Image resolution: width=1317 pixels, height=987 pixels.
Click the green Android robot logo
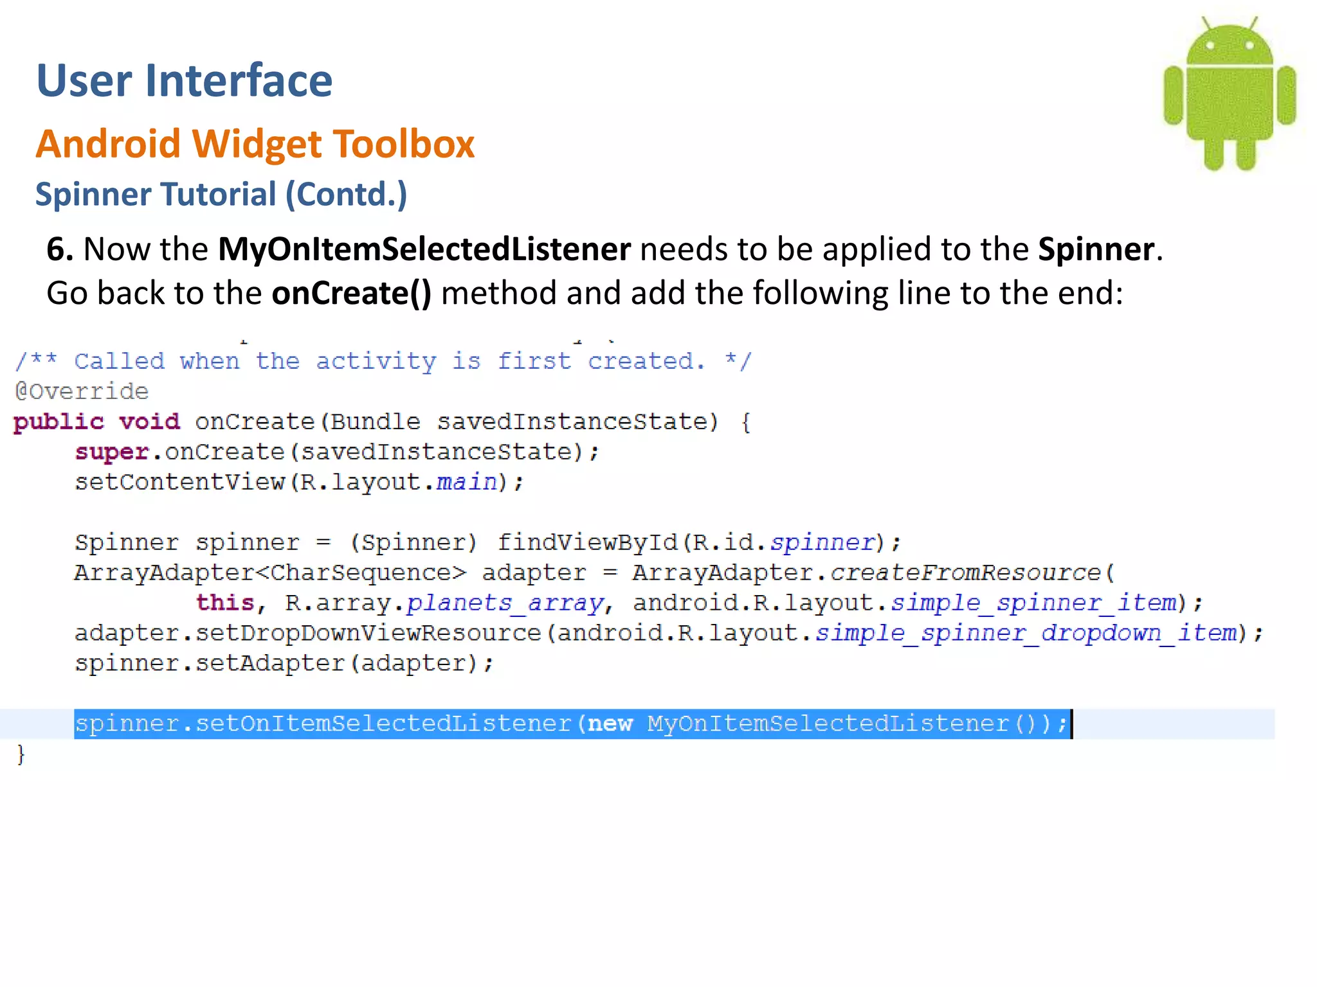[x=1230, y=94]
